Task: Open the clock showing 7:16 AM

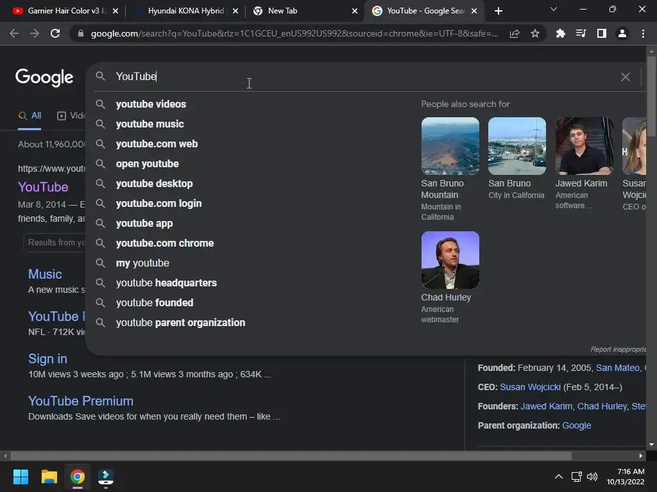Action: [626, 477]
